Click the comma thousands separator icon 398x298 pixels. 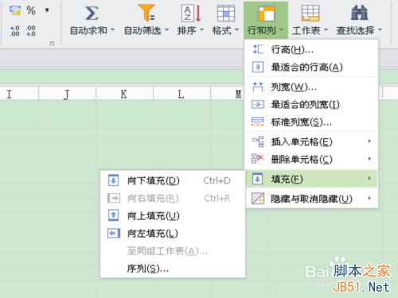[47, 10]
